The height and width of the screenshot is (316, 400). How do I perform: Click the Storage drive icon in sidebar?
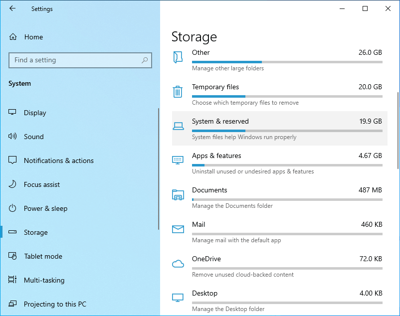12,232
